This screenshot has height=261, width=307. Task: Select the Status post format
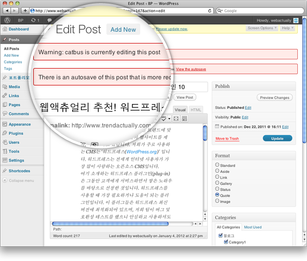coord(217,189)
